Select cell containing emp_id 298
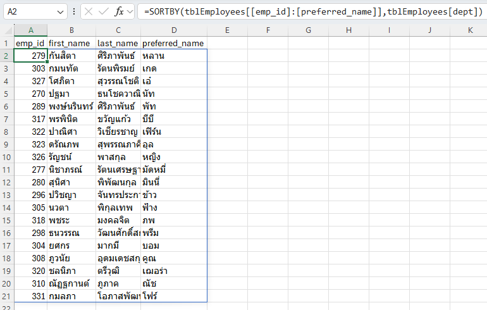487x310 pixels. tap(31, 233)
